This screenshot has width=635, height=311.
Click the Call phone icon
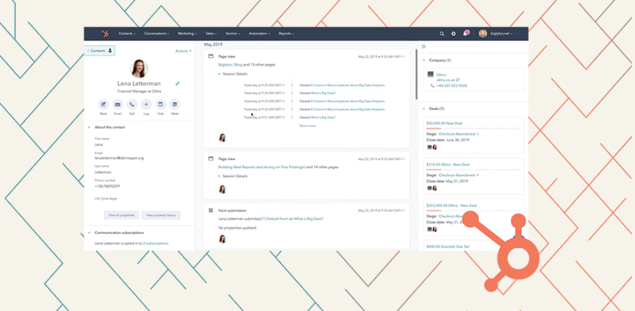tap(132, 104)
